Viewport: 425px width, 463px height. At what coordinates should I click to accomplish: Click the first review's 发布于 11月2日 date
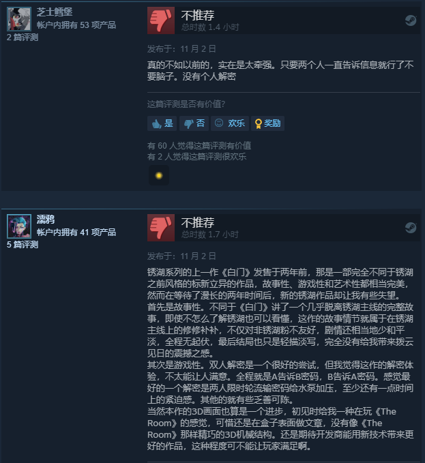(181, 49)
